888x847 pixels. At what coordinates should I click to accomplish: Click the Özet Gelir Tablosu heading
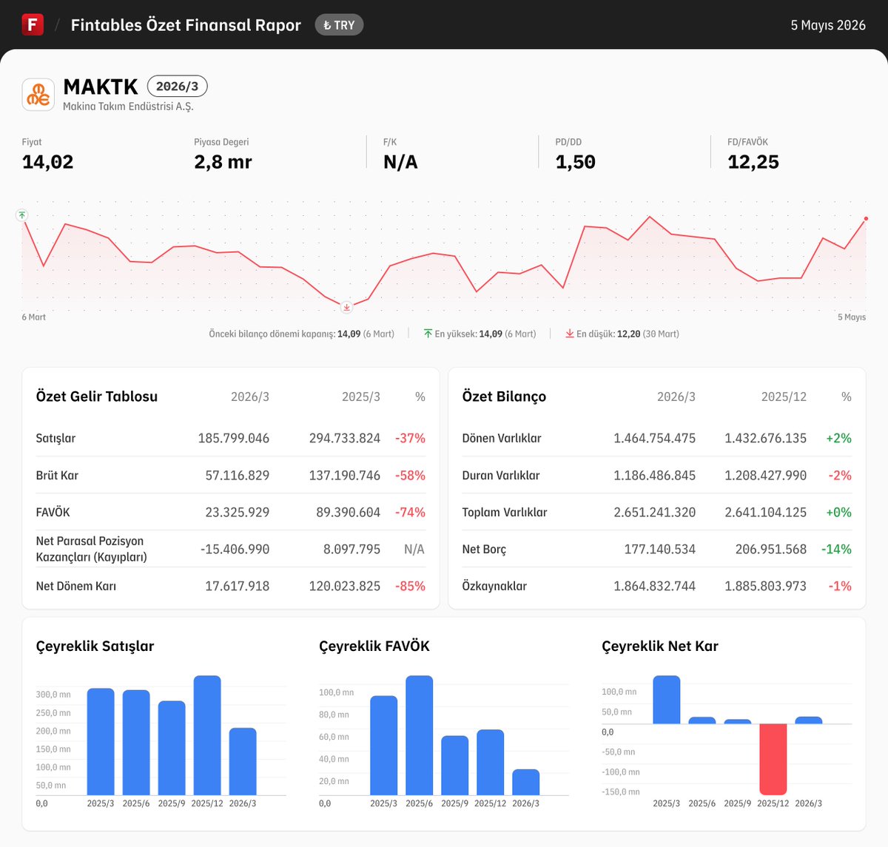pyautogui.click(x=97, y=396)
